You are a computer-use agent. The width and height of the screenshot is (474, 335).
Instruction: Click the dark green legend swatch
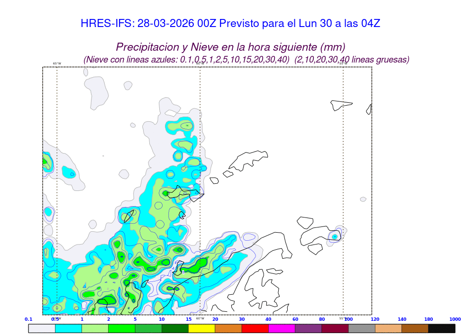pyautogui.click(x=175, y=328)
